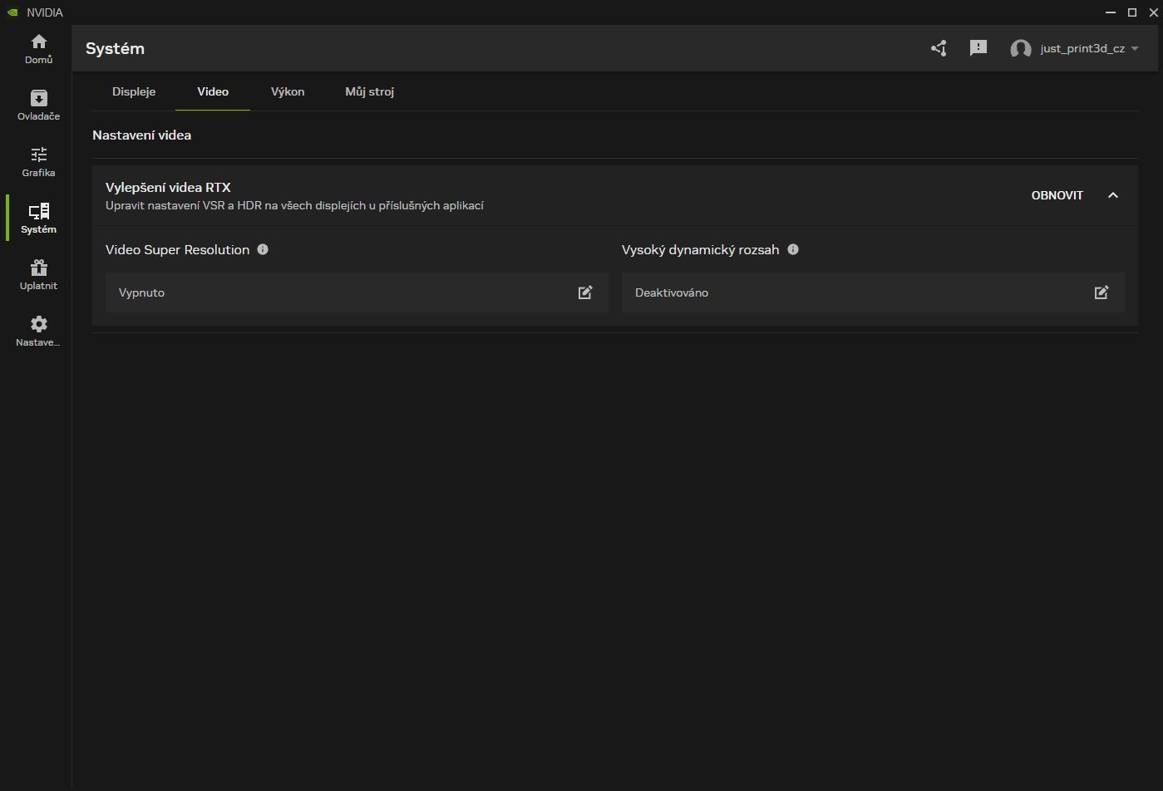Screen dimensions: 1163x791
Task: Open the Domů home section
Action: coord(38,47)
